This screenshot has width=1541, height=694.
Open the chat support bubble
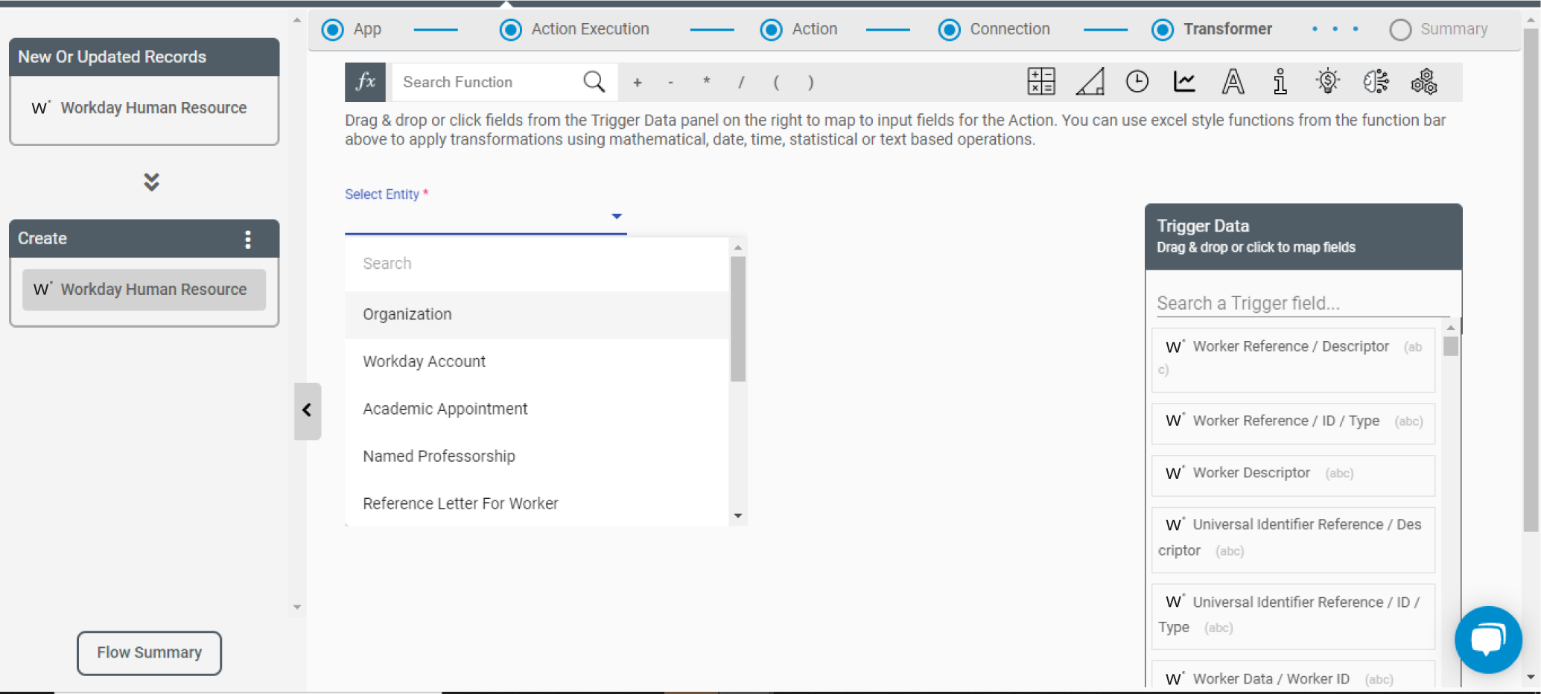coord(1487,640)
